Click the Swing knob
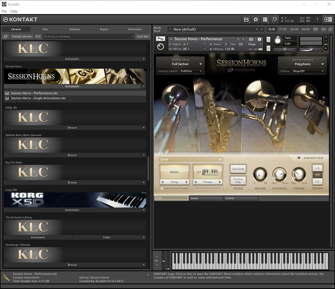The height and width of the screenshot is (289, 335). pyautogui.click(x=260, y=174)
